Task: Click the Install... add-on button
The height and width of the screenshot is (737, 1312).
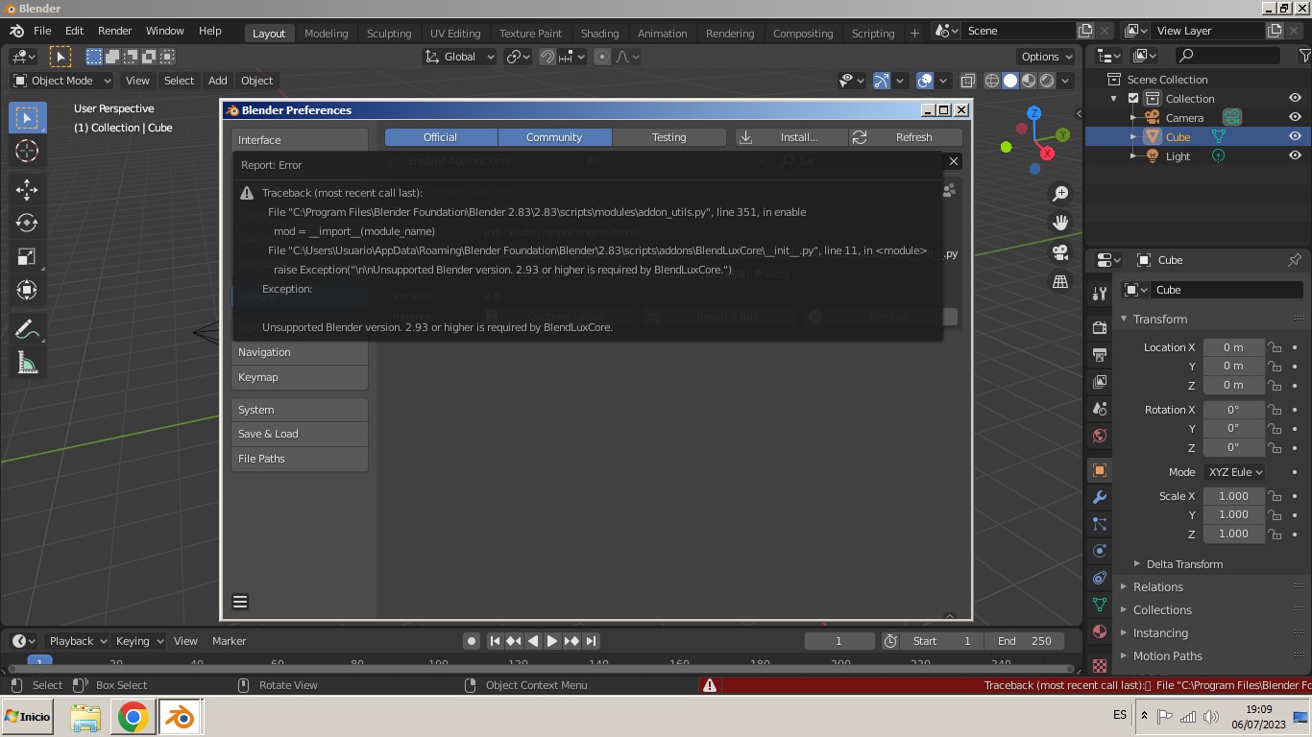Action: click(x=791, y=137)
